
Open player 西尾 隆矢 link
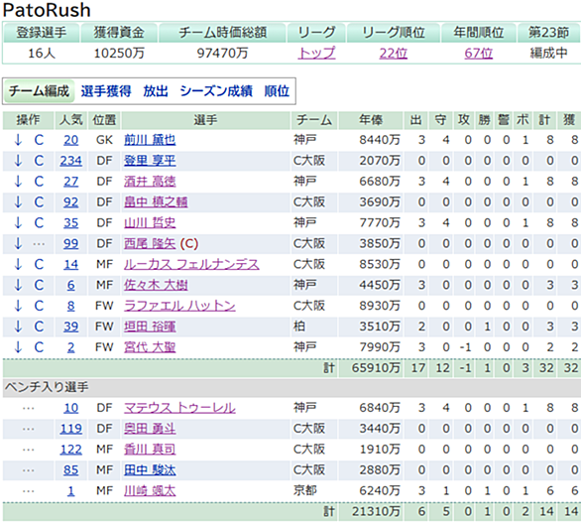pos(150,244)
